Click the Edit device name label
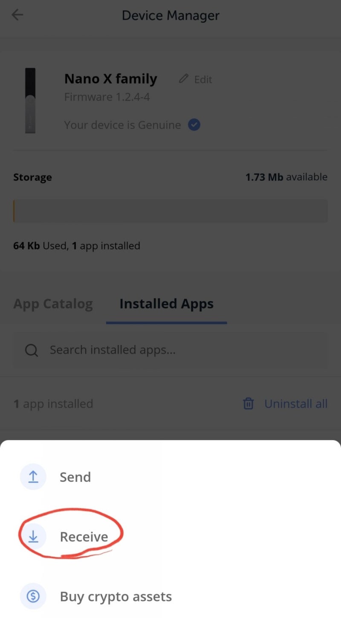341x618 pixels. [x=203, y=79]
